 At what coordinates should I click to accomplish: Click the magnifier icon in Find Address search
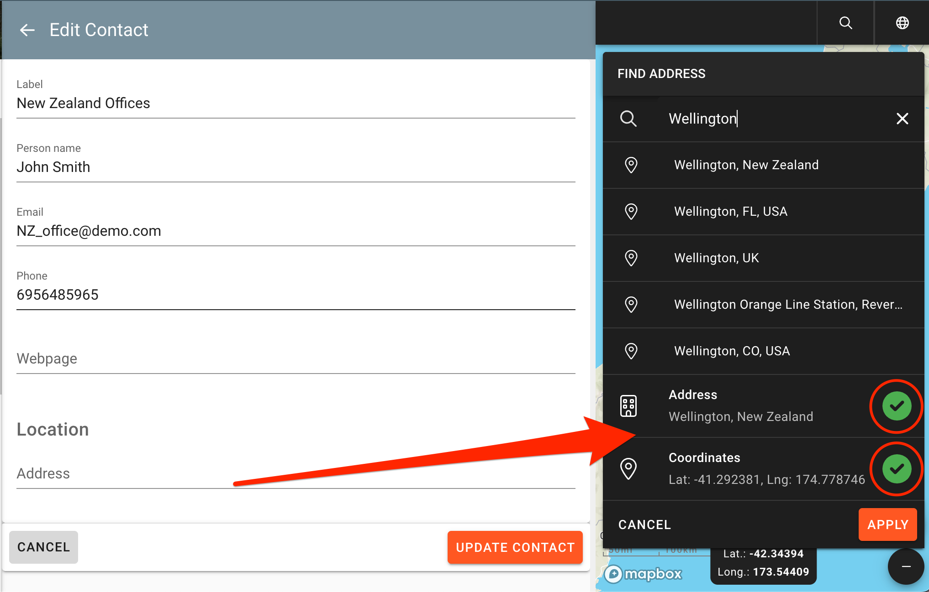point(628,119)
